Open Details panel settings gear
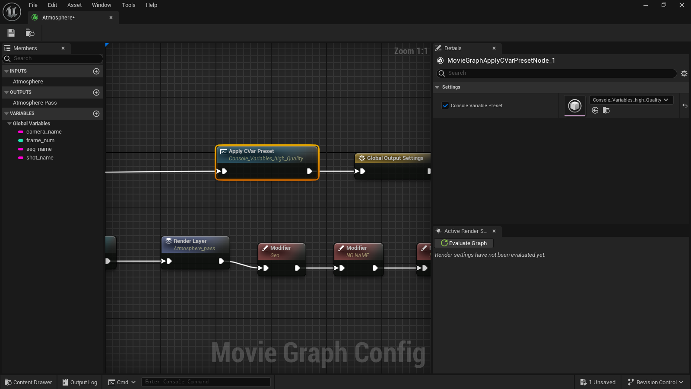 tap(684, 73)
